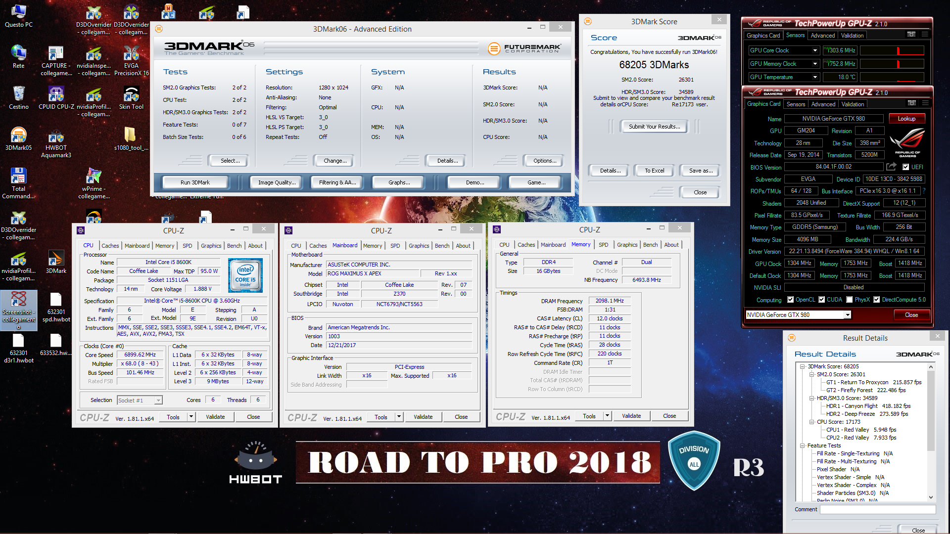Open Image Quality... in 3DMark06
This screenshot has height=534, width=950.
click(x=277, y=182)
